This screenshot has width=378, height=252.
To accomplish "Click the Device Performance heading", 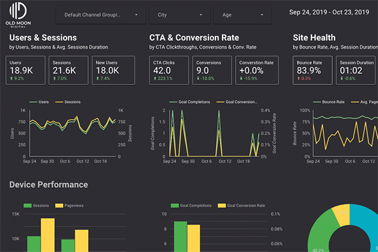I will [49, 185].
